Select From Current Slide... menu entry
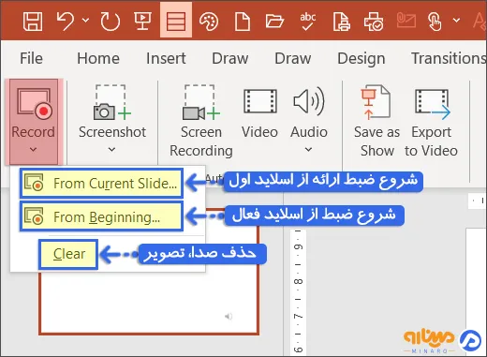 click(101, 184)
